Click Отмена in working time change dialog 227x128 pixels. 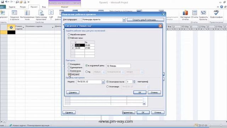coord(158,112)
